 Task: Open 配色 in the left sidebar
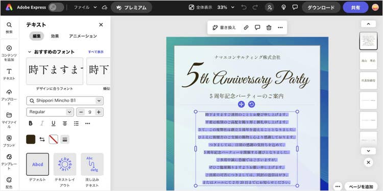coord(9,183)
